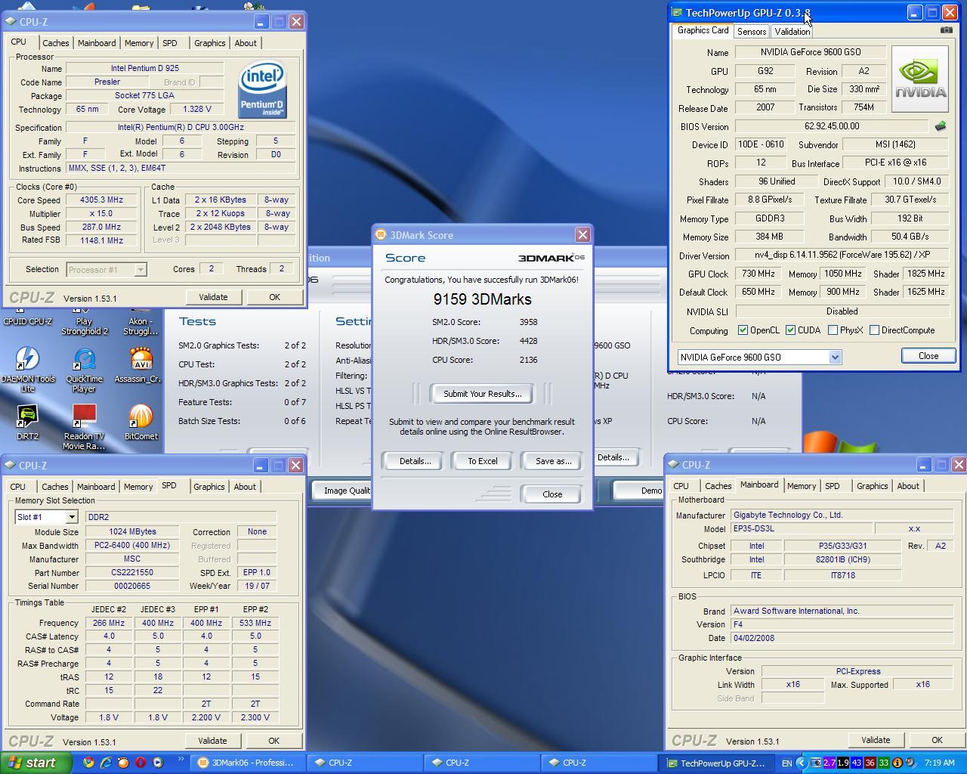The height and width of the screenshot is (774, 967).
Task: Click the To Excel button
Action: coord(482,461)
